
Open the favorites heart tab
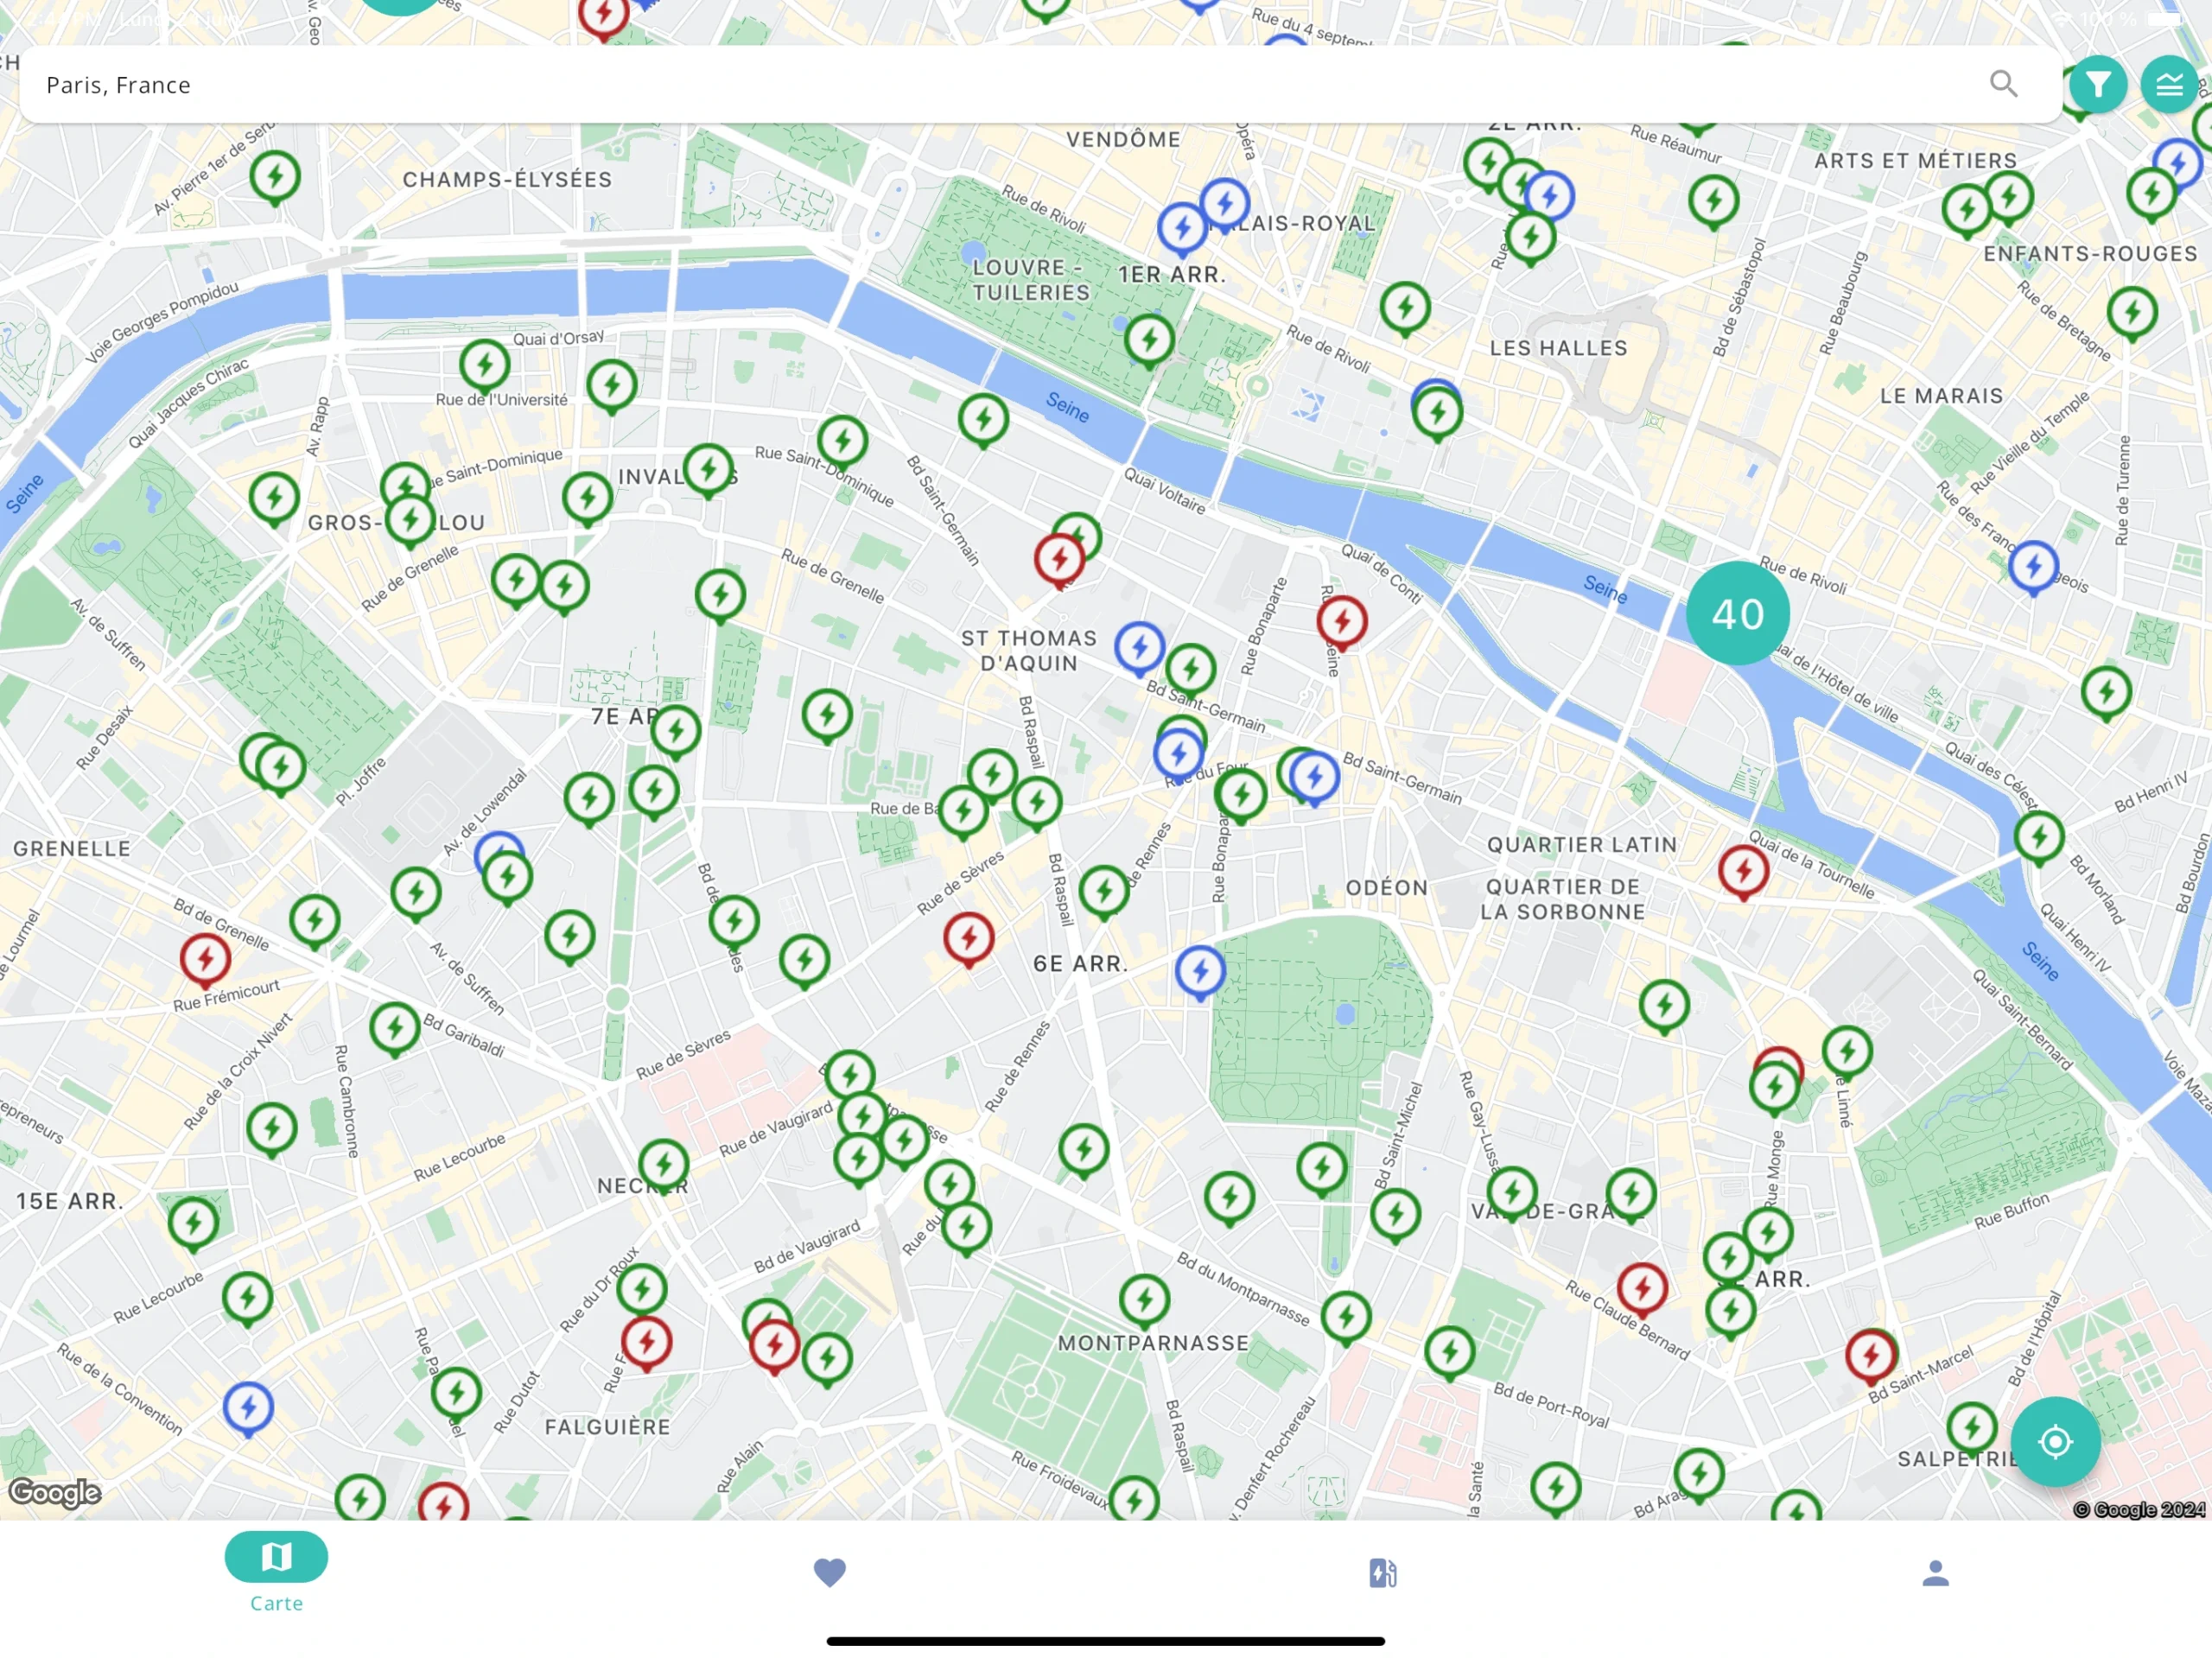coord(829,1573)
